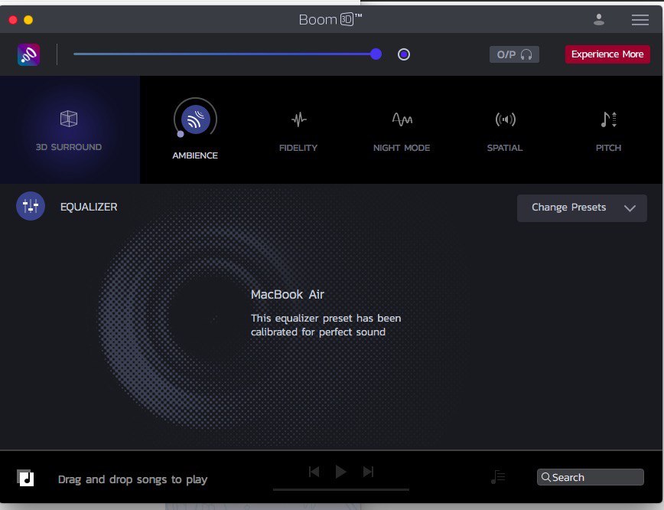The height and width of the screenshot is (510, 664).
Task: Toggle the Equalizer sliders icon
Action: pyautogui.click(x=31, y=206)
